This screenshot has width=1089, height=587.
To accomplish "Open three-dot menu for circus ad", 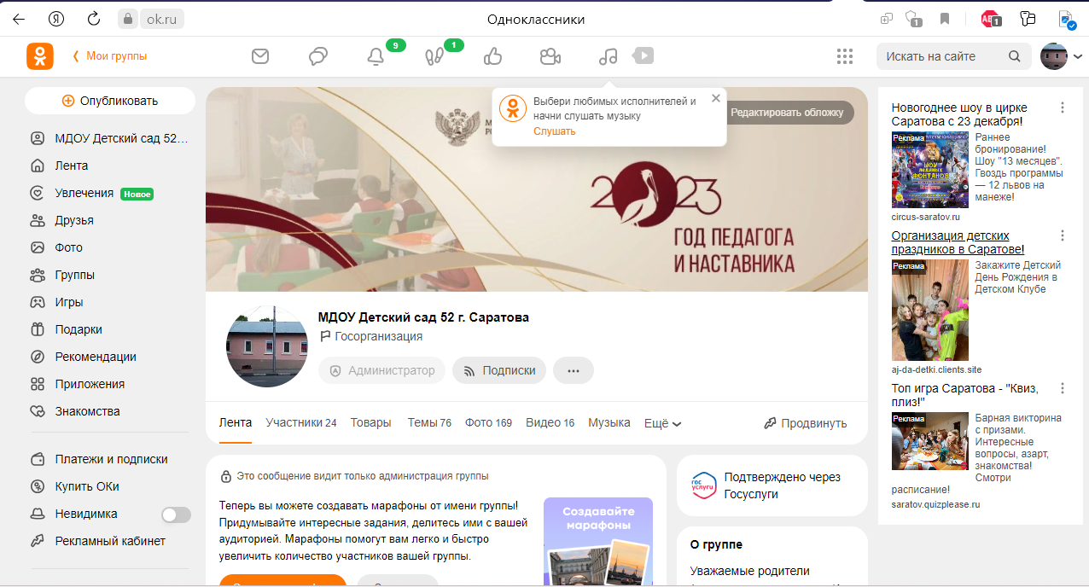I will (1063, 108).
